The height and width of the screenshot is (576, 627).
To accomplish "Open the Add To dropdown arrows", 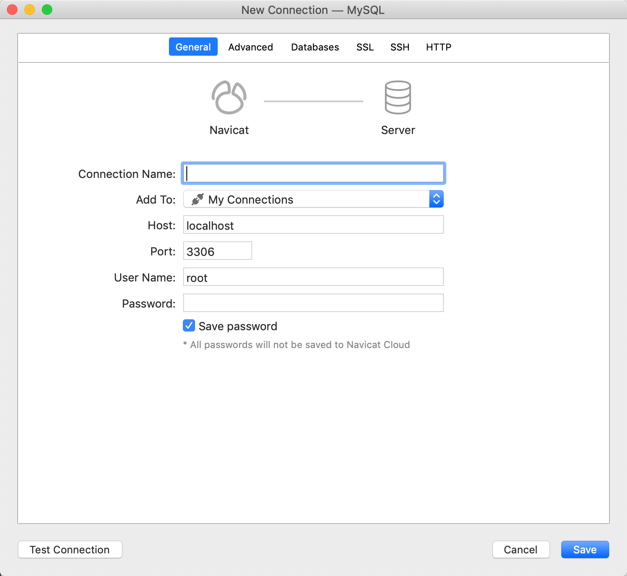I will (x=436, y=199).
